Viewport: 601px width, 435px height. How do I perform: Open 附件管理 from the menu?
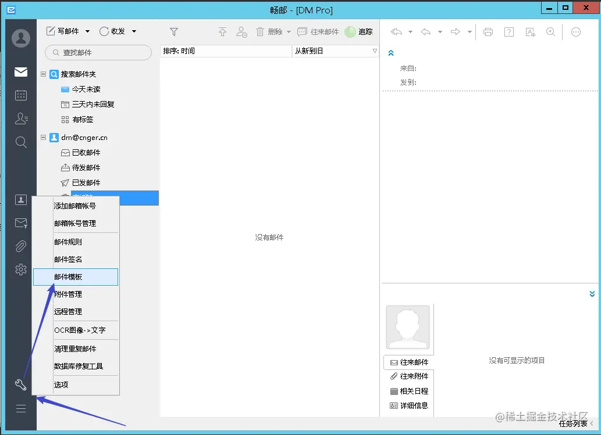click(x=76, y=294)
